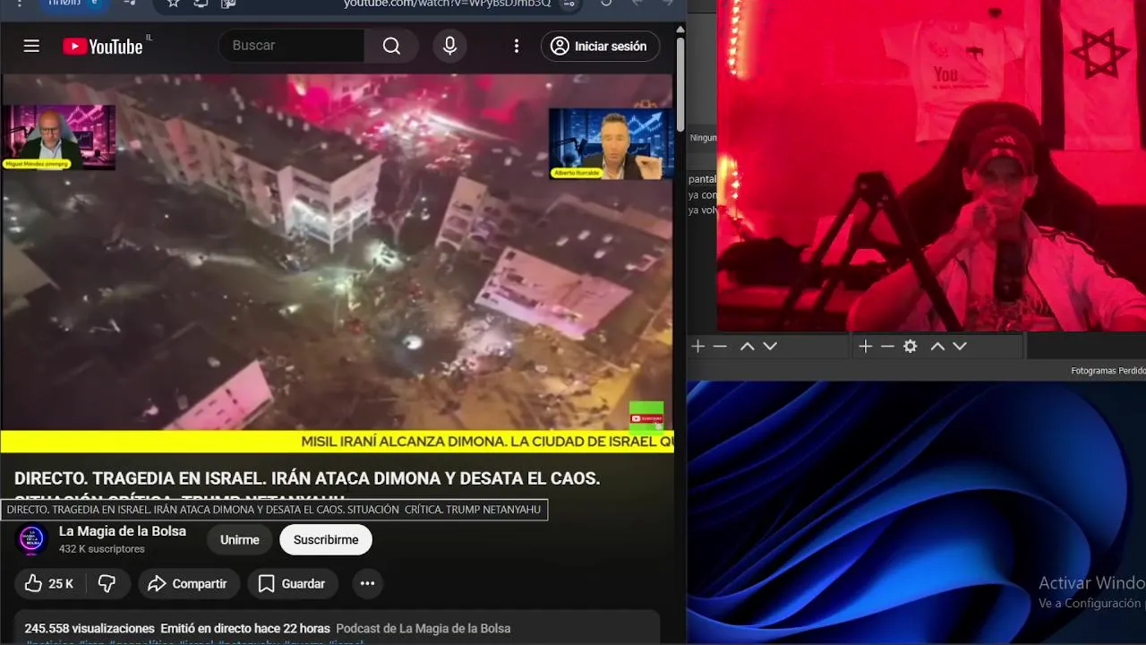Remove selected scene in OBS scenes panel
Image resolution: width=1146 pixels, height=645 pixels.
[x=720, y=346]
